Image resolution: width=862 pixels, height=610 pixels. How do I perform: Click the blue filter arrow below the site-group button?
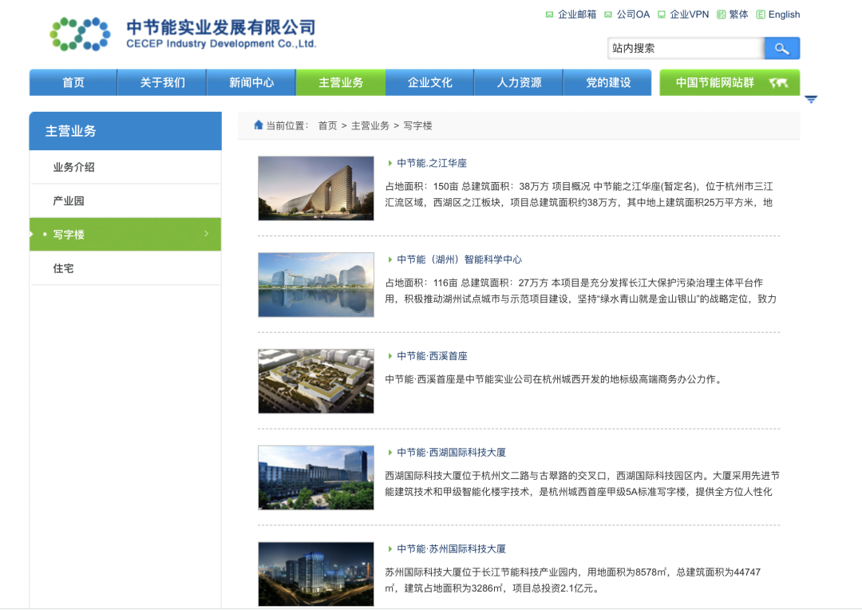811,100
